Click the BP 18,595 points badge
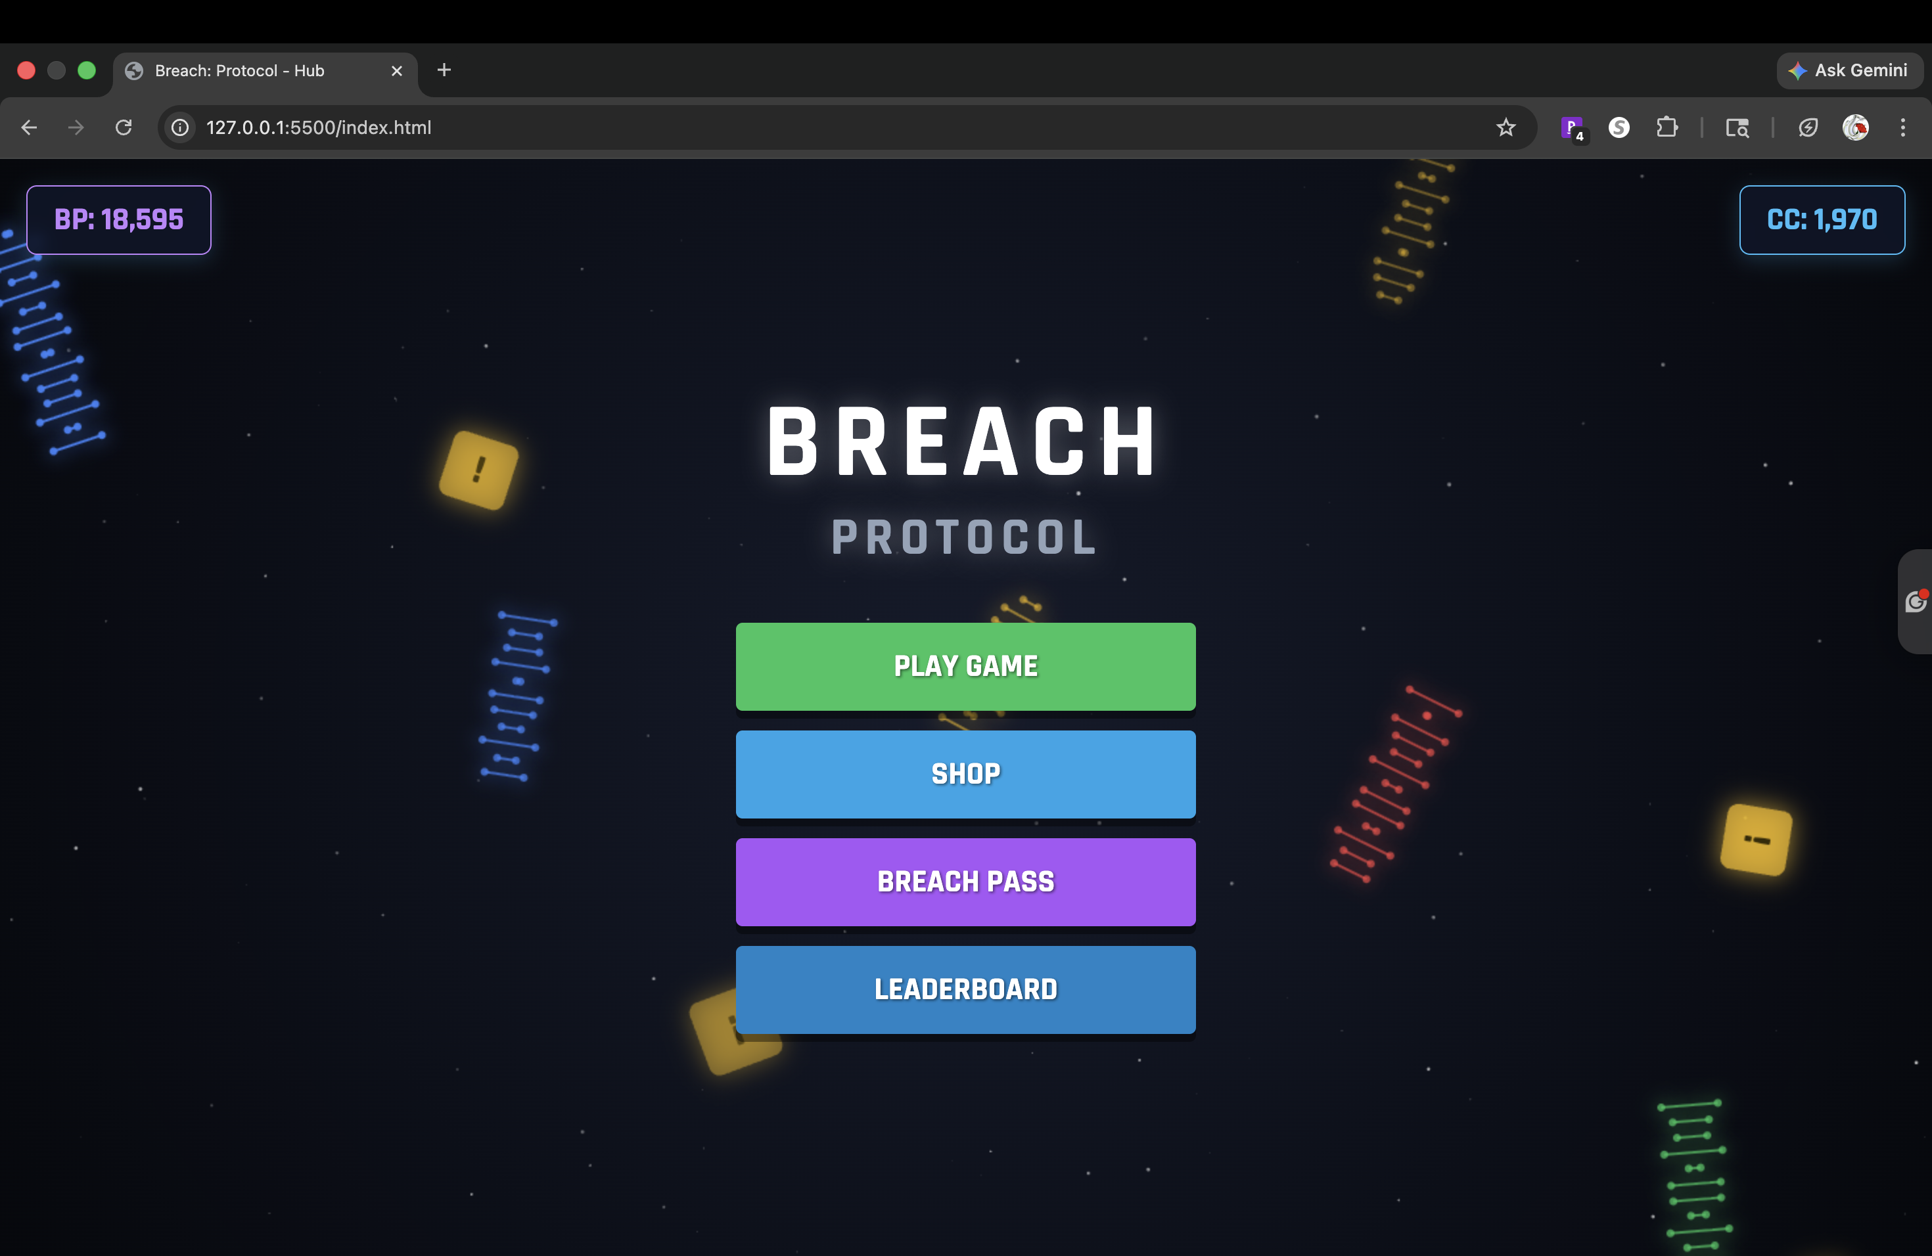This screenshot has width=1932, height=1256. 118,220
